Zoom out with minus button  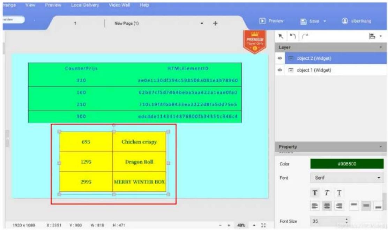coord(220,225)
